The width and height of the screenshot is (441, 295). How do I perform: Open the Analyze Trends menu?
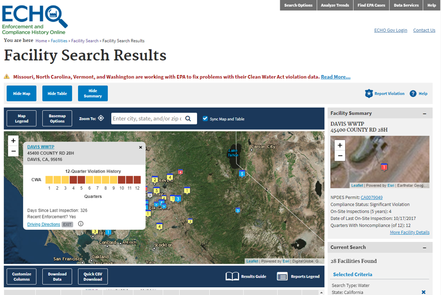tap(335, 5)
